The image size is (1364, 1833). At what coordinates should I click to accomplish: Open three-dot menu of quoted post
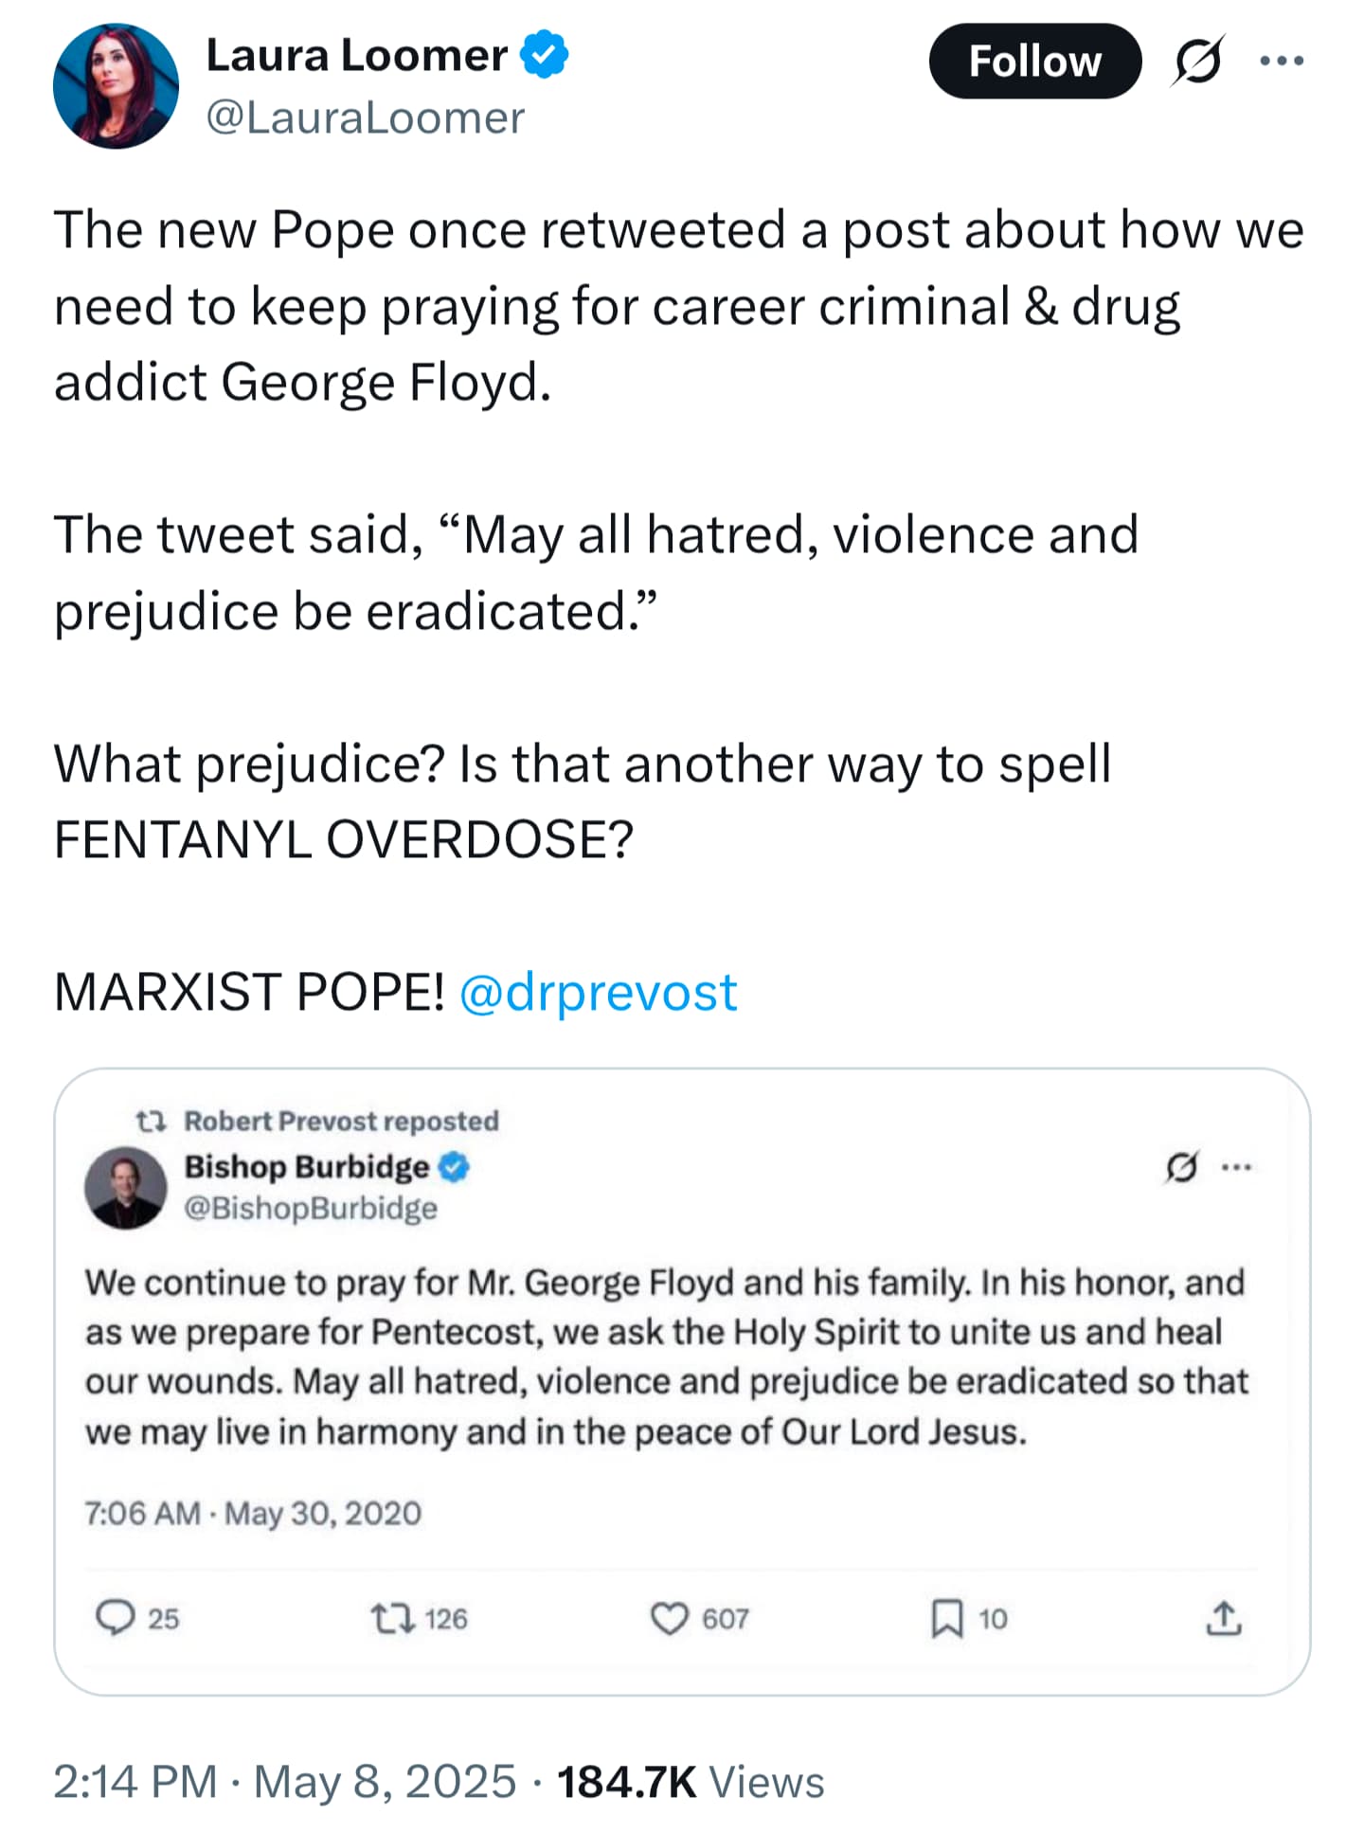coord(1237,1167)
